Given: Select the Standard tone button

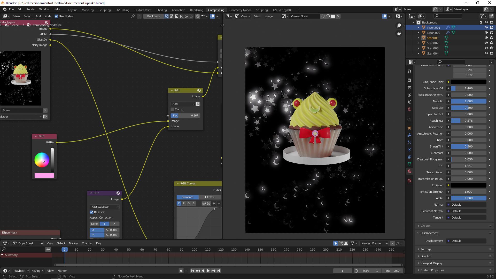Looking at the screenshot, I should [x=188, y=197].
